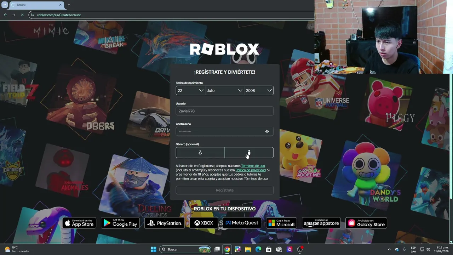Open the birth day dropdown showing 22
Screen dimensions: 453x255
pos(190,90)
